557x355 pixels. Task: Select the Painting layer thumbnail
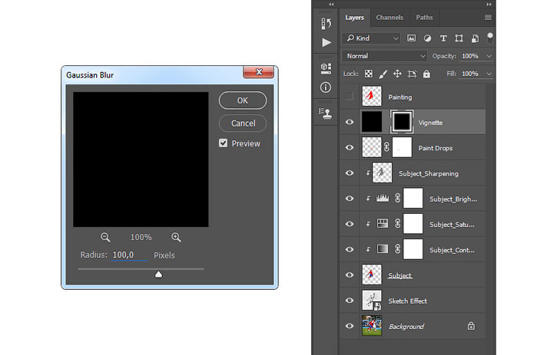(x=372, y=96)
